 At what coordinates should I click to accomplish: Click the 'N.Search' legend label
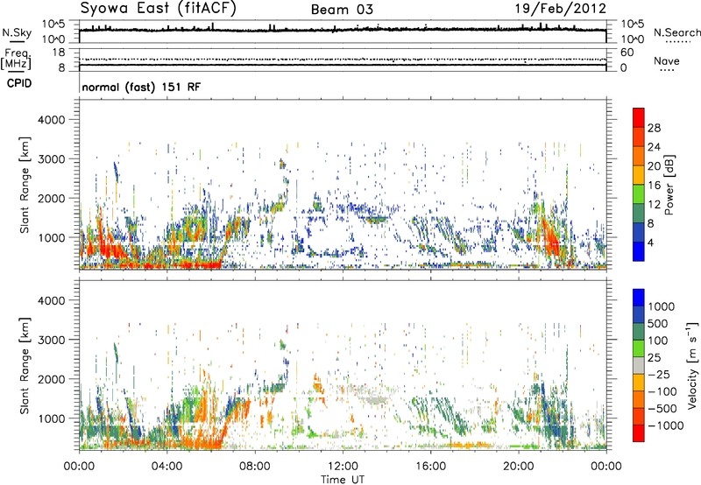[676, 32]
